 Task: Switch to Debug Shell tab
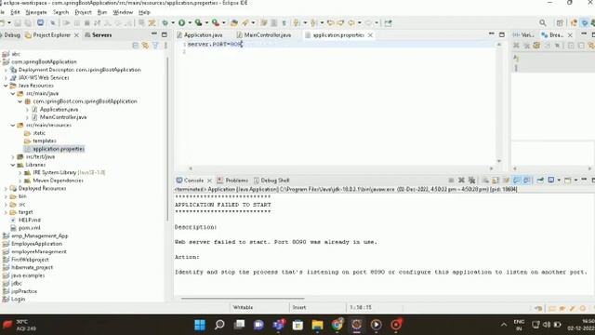(271, 180)
